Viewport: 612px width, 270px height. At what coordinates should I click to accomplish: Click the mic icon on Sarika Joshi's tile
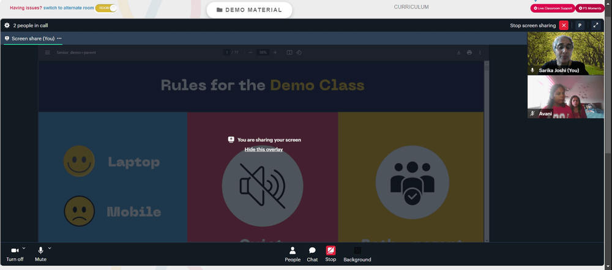532,70
